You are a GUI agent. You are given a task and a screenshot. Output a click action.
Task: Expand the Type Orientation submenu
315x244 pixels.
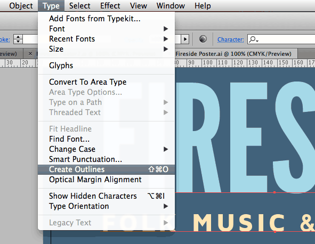pos(106,206)
